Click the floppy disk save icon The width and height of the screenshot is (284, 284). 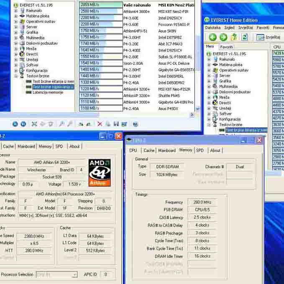tap(116, 124)
